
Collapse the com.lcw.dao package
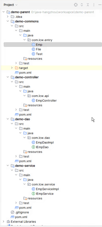(x=24, y=138)
